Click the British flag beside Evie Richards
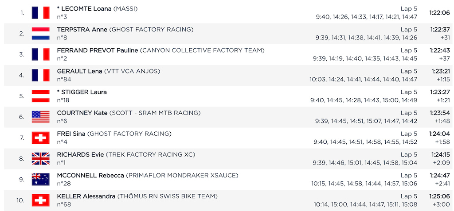 pyautogui.click(x=40, y=159)
